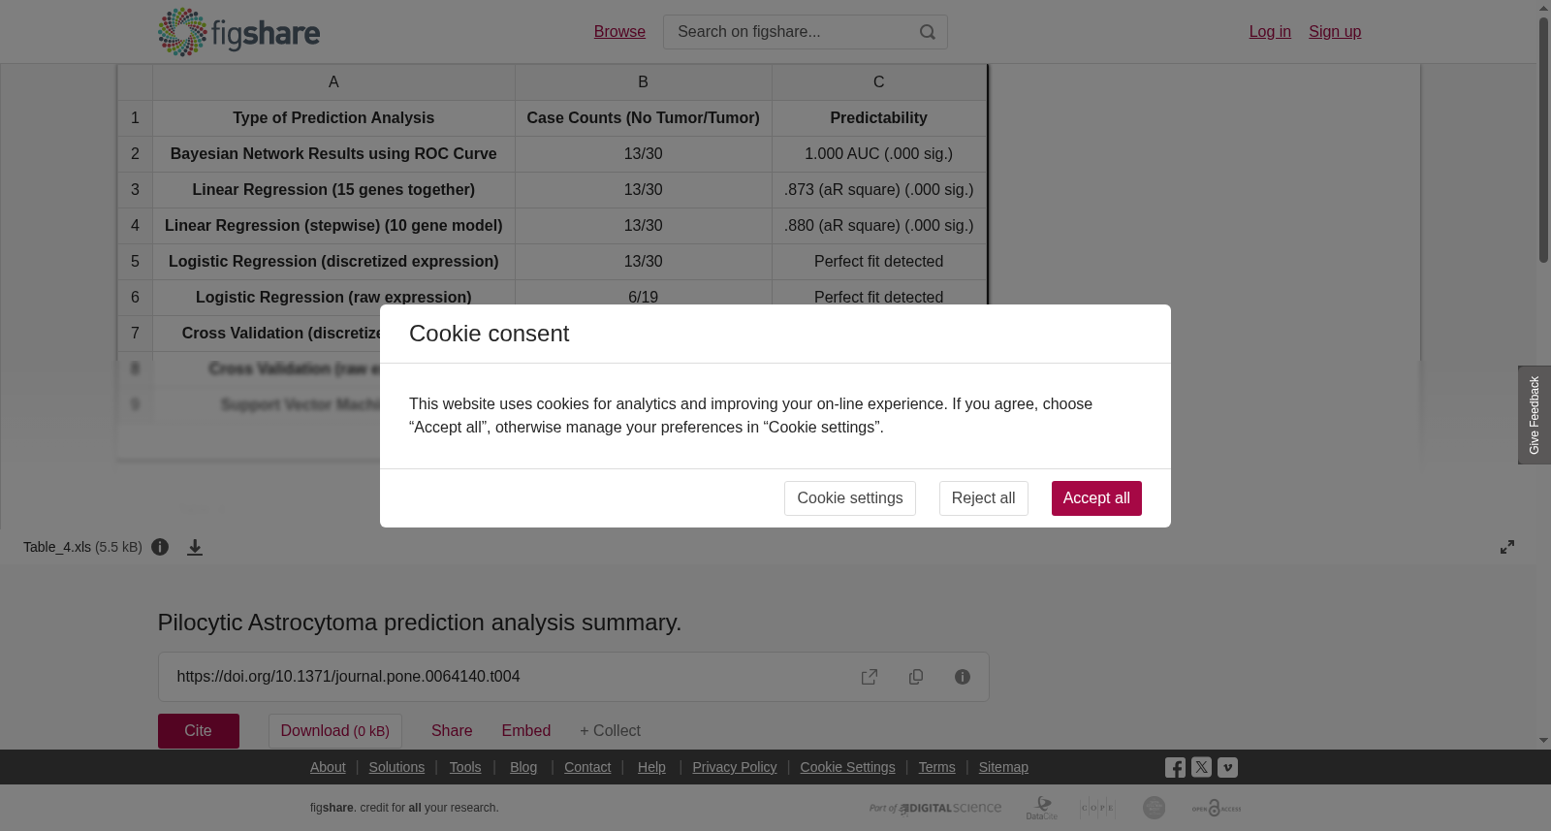1551x831 pixels.
Task: Click cell '.880 (aR square) (.000 sig.)'
Action: 878,226
